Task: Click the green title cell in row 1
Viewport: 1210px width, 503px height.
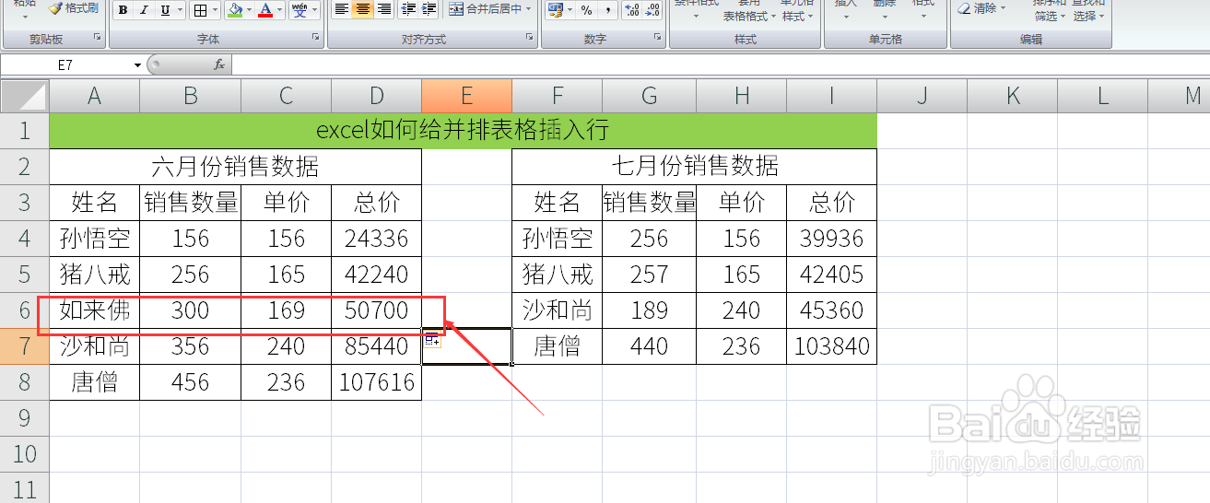Action: [x=463, y=130]
